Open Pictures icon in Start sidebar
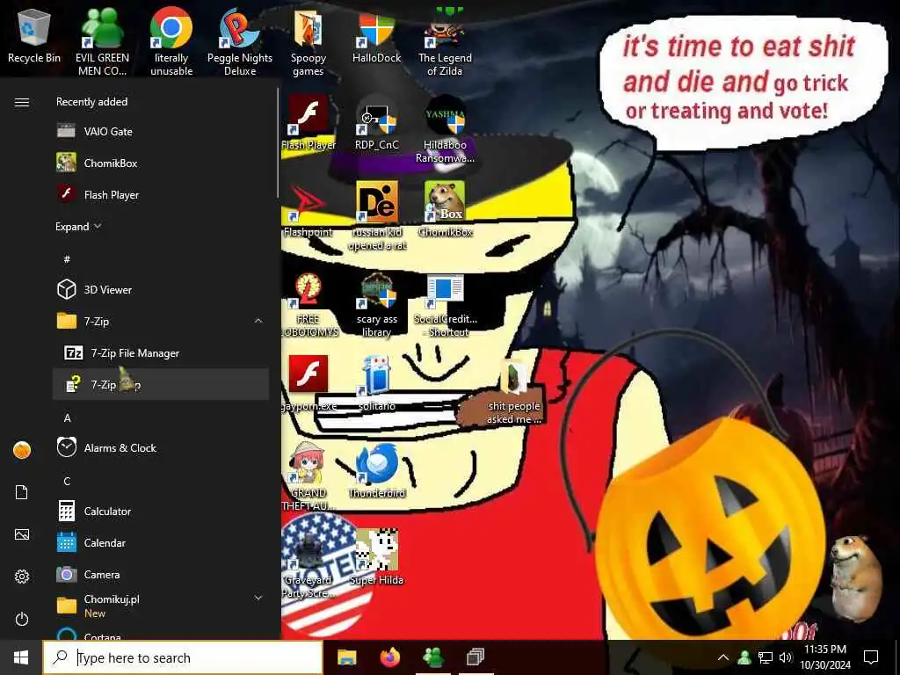The width and height of the screenshot is (900, 675). (22, 534)
